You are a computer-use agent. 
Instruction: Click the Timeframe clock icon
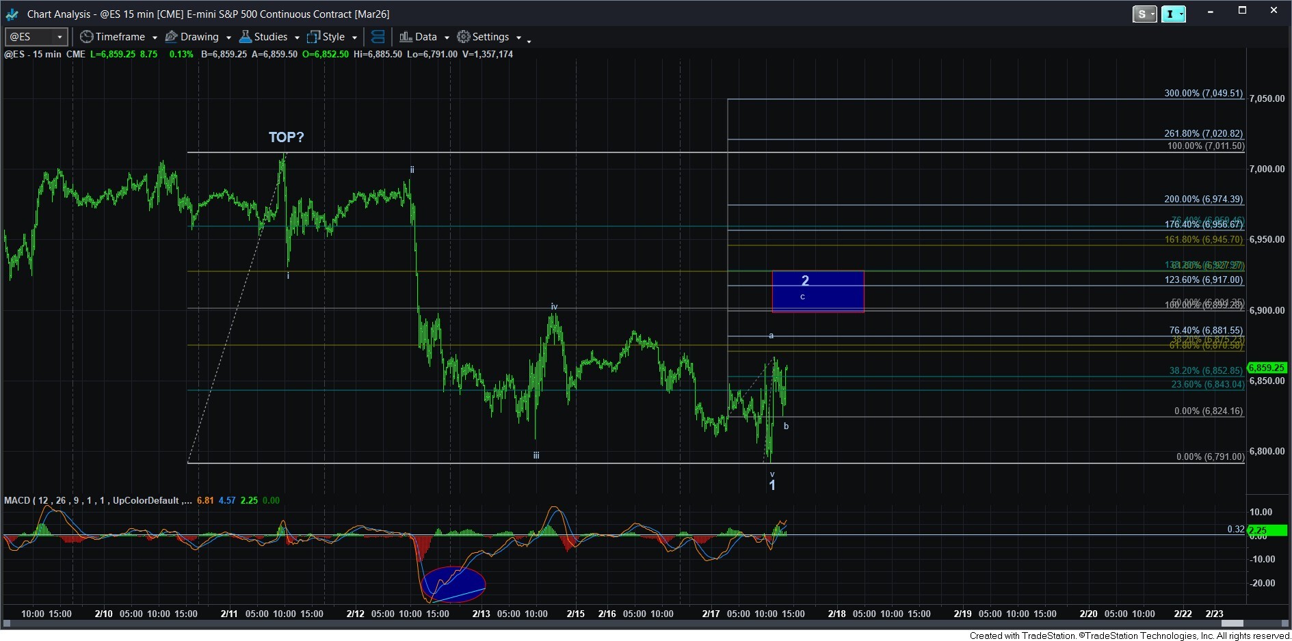point(86,37)
